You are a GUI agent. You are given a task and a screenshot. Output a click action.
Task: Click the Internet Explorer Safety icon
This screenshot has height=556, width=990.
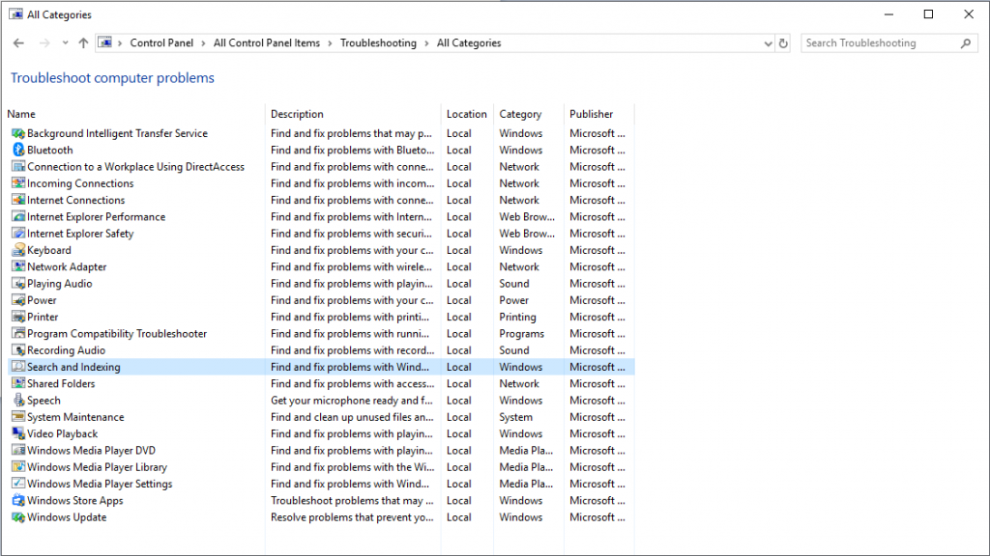18,234
